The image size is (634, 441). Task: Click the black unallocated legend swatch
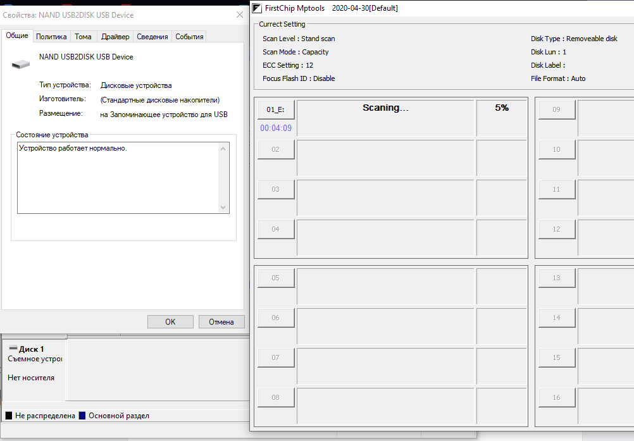tap(8, 416)
